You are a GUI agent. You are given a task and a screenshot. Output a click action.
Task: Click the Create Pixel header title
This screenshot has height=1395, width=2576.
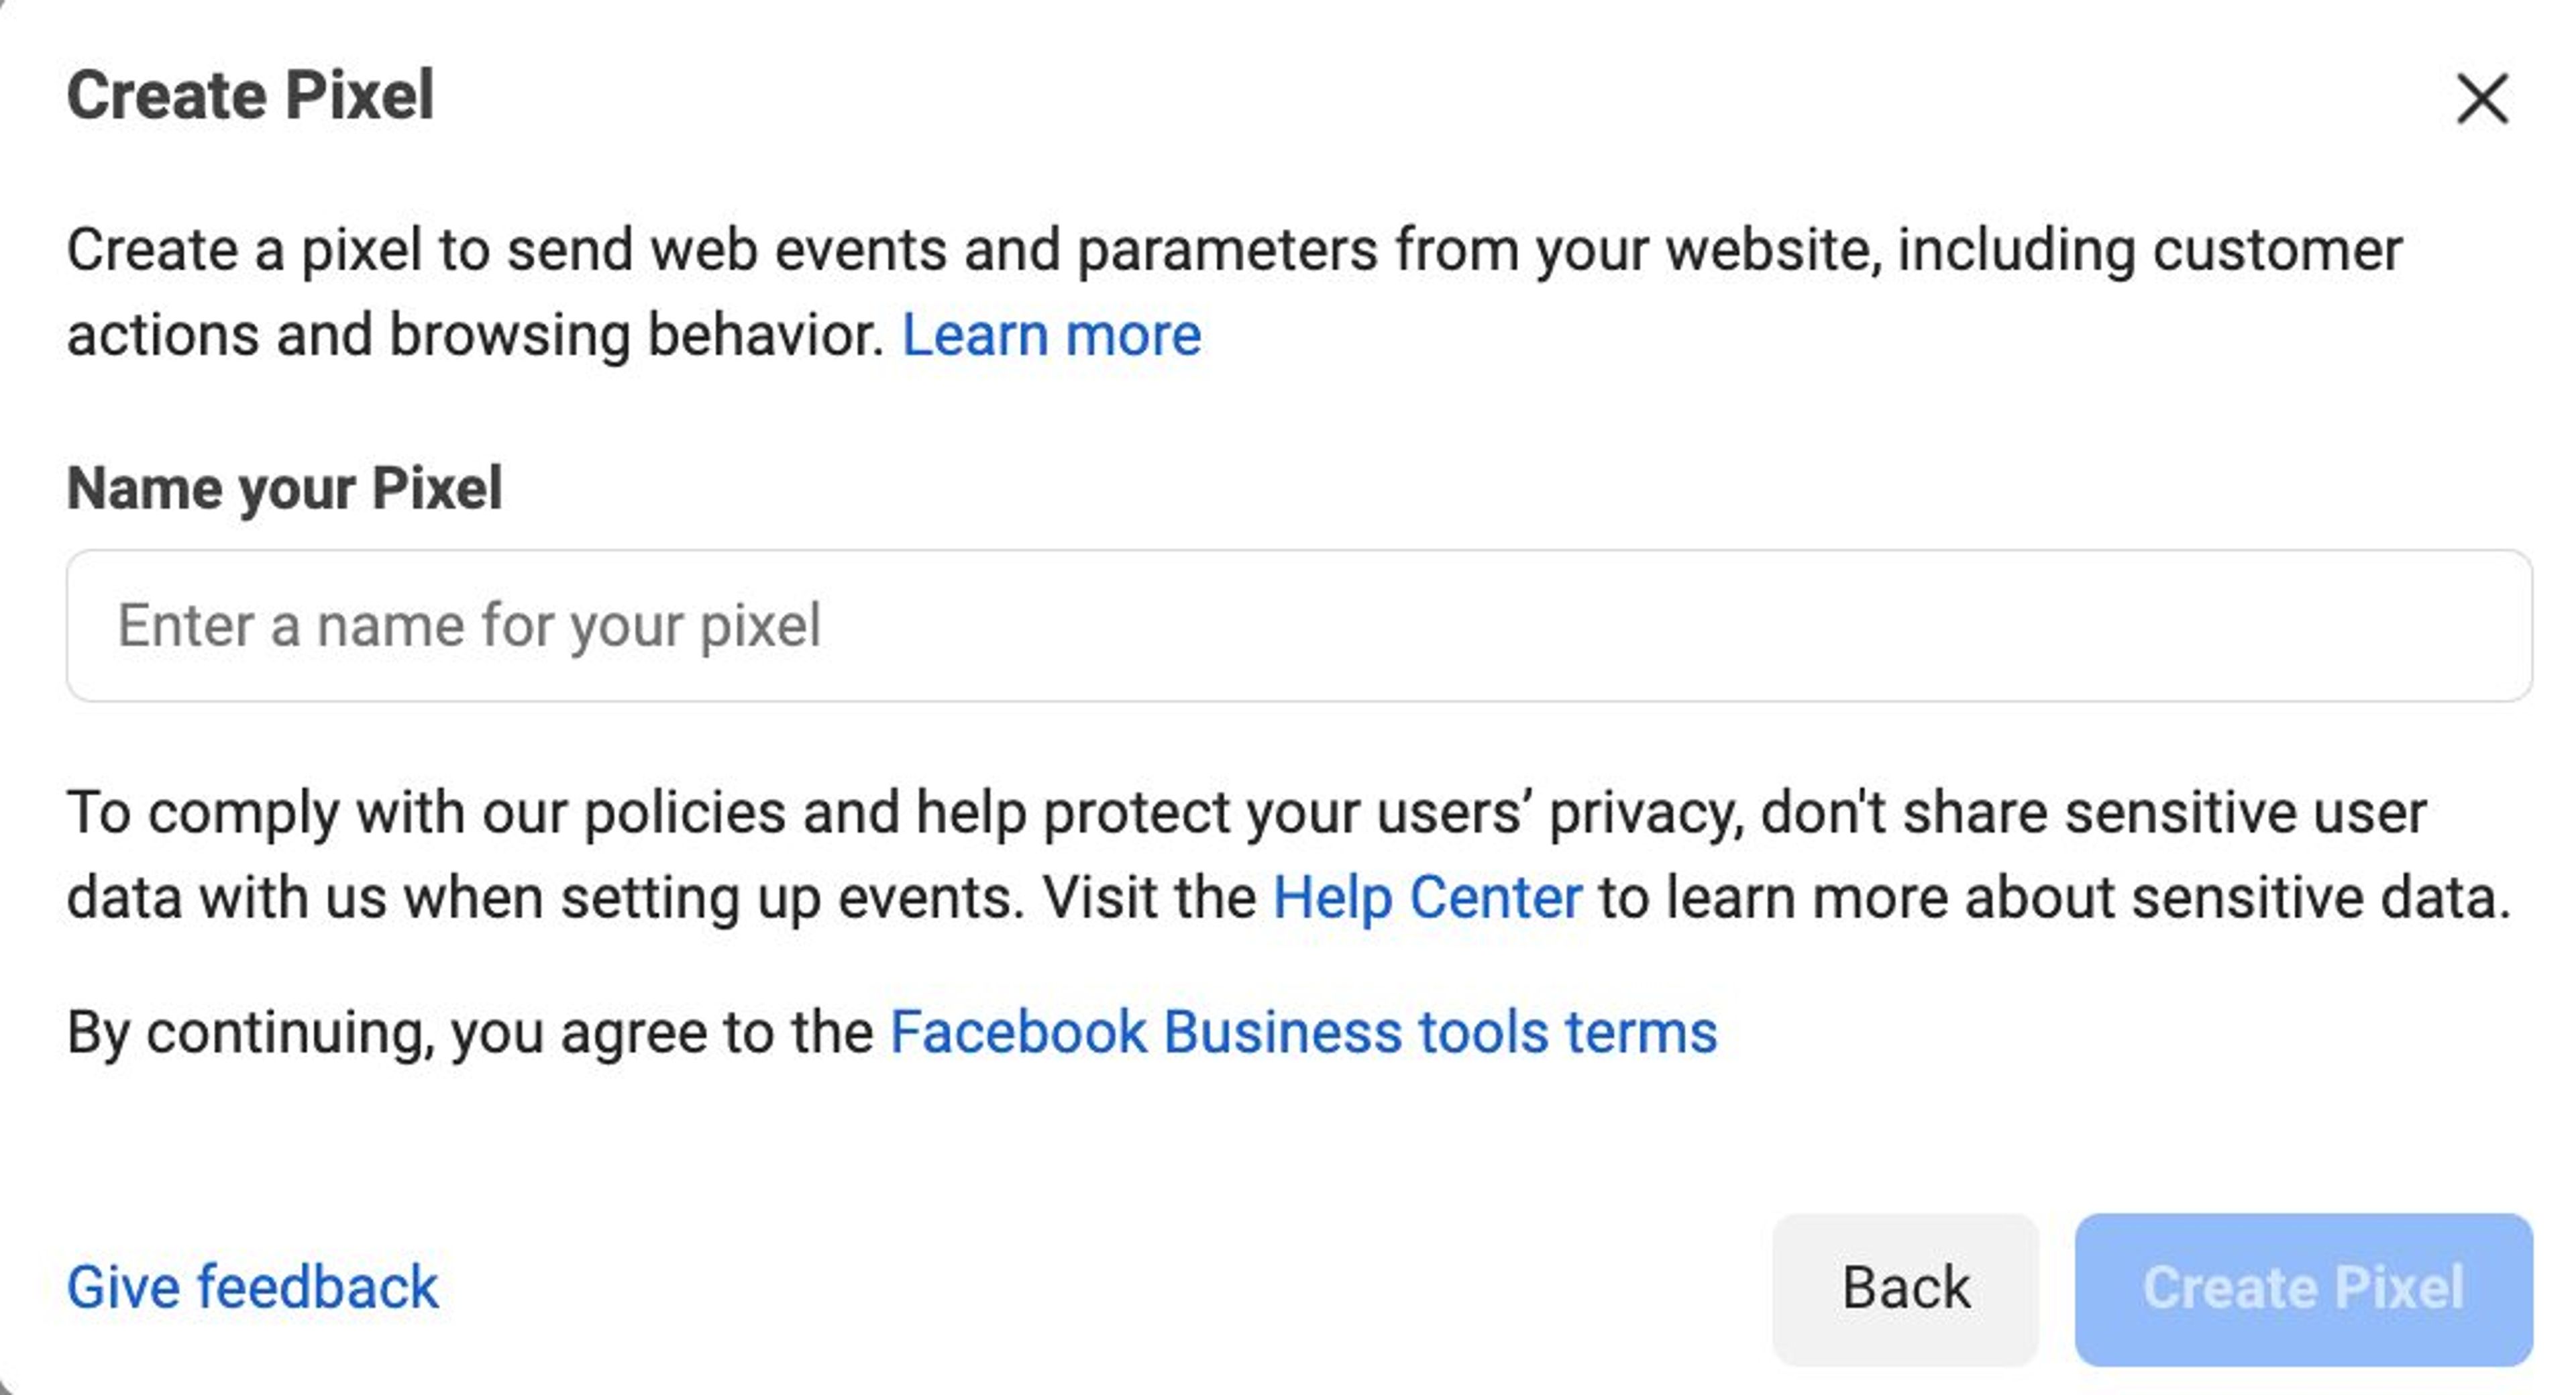[251, 95]
